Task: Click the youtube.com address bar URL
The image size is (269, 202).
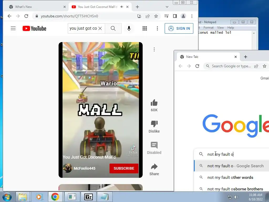Action: pos(69,16)
